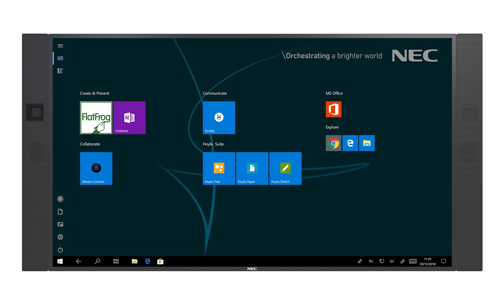Image resolution: width=503 pixels, height=299 pixels.
Task: Open Microsoft Store from the taskbar
Action: (x=160, y=261)
